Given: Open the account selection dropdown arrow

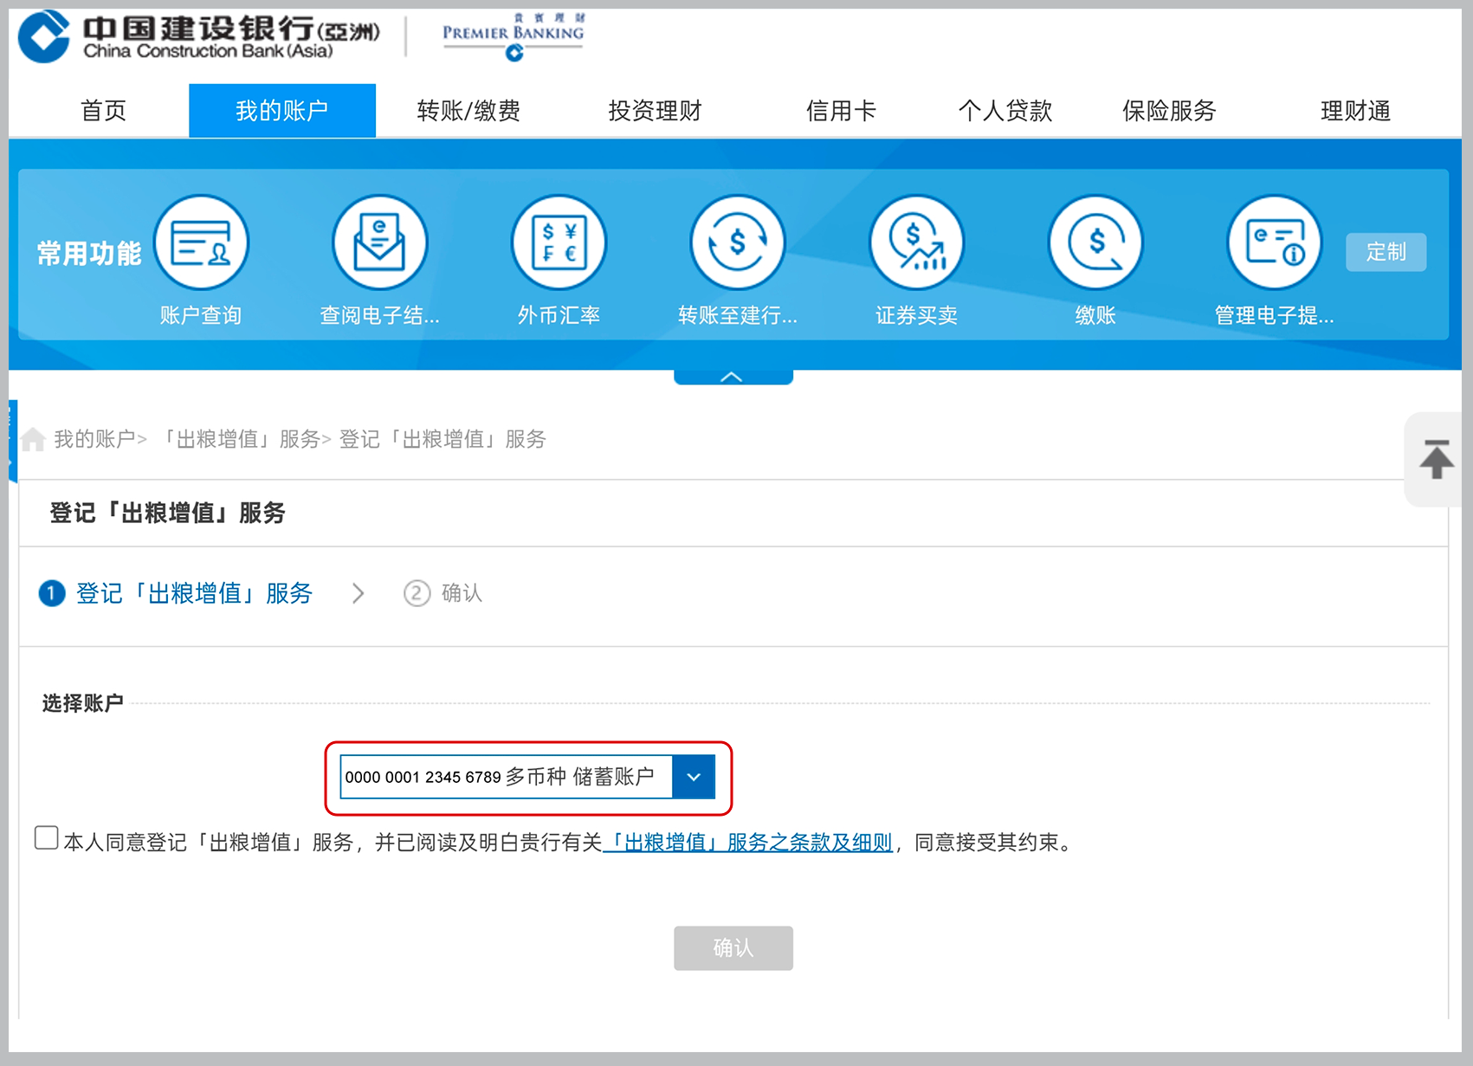Looking at the screenshot, I should pos(694,777).
